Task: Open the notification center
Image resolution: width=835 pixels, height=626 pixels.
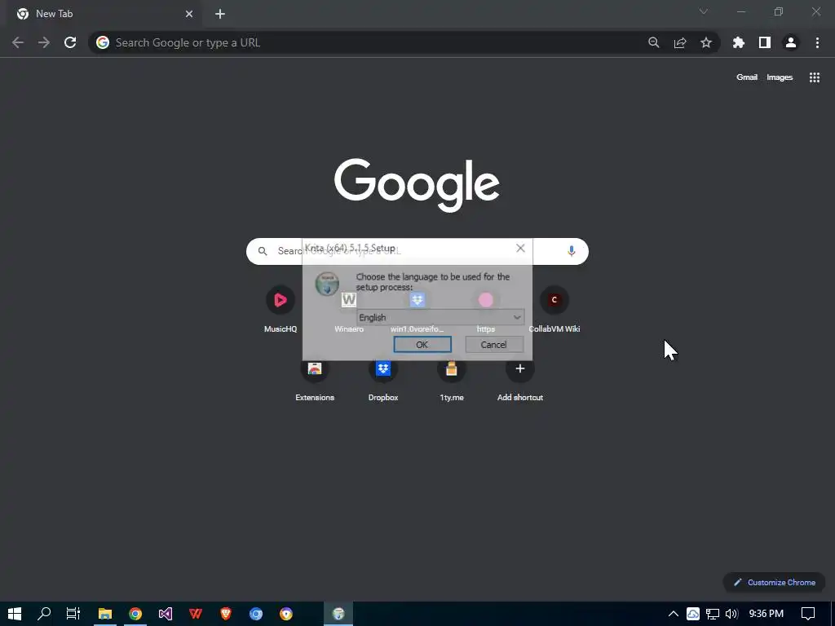Action: coord(808,614)
